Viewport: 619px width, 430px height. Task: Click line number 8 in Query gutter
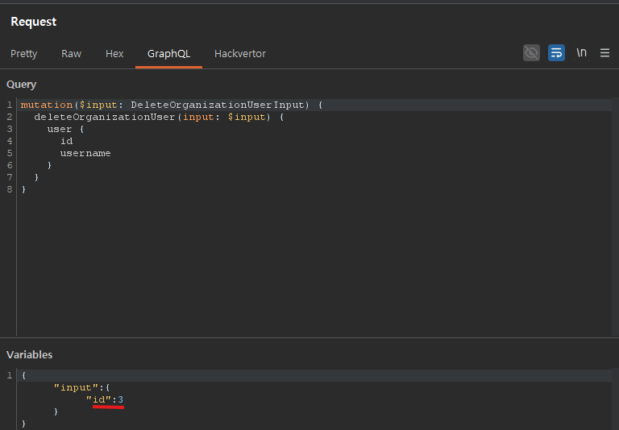9,190
